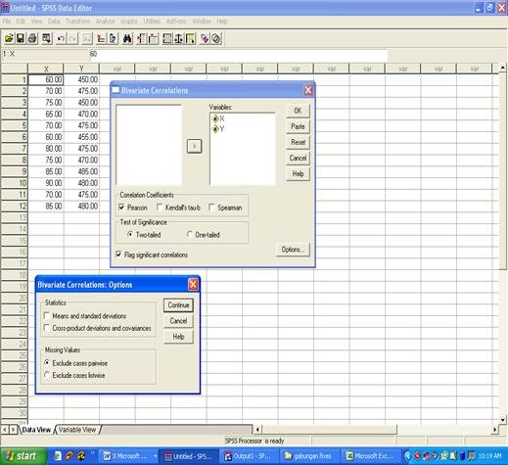The width and height of the screenshot is (508, 465).
Task: Select the One-tailed radio button
Action: [x=189, y=234]
